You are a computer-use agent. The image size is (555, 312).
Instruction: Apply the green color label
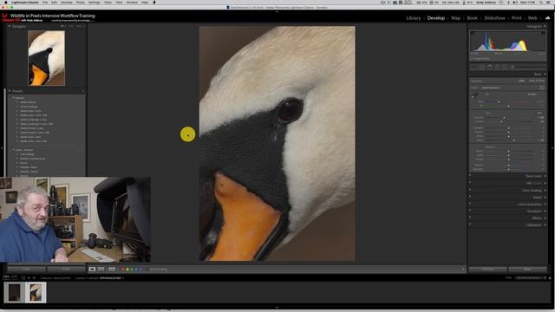point(132,270)
